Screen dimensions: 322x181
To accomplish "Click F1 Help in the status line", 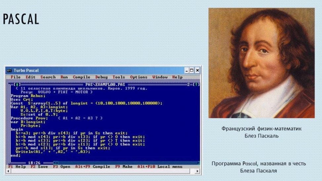I will (x=17, y=167).
